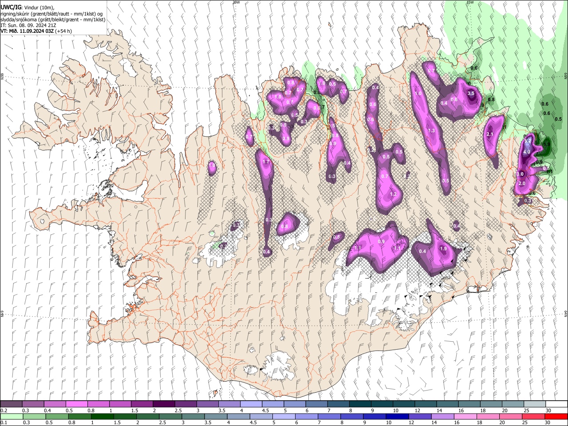Click the 1.2 snowfall value on the map

(393, 194)
